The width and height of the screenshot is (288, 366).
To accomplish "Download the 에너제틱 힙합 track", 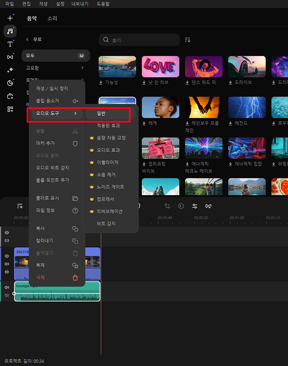I will (230, 164).
